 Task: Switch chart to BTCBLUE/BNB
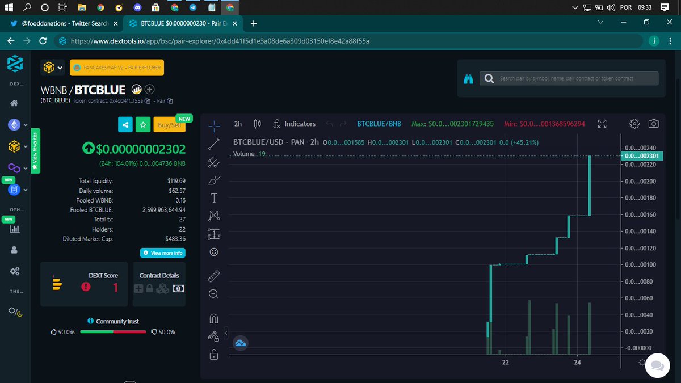click(379, 124)
